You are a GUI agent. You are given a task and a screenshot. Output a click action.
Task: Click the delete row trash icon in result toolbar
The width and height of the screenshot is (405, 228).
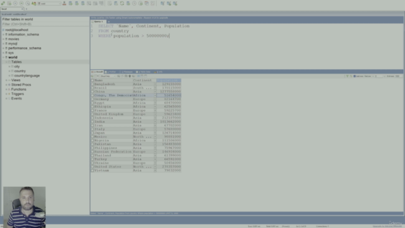pyautogui.click(x=130, y=76)
